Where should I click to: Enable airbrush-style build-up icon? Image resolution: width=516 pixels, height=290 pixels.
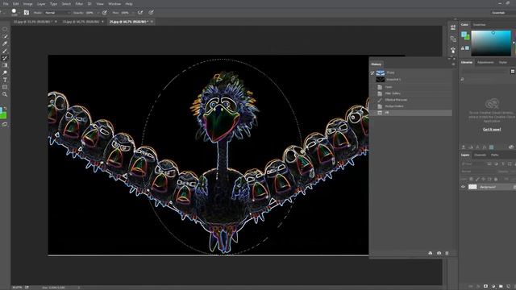[140, 13]
